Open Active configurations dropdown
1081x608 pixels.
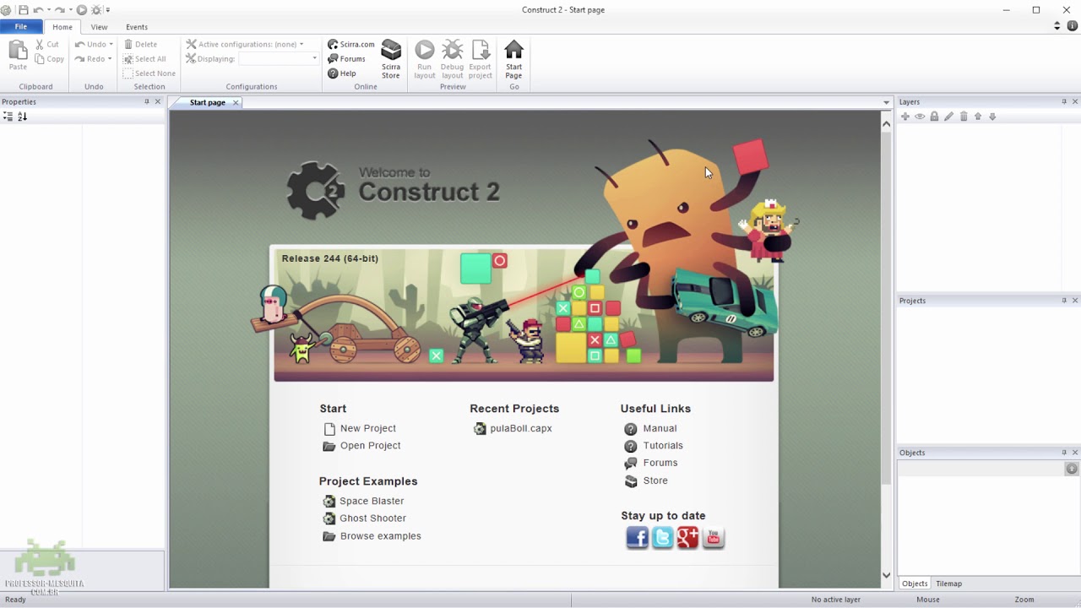pyautogui.click(x=301, y=44)
